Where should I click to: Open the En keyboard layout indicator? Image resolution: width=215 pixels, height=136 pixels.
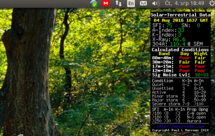[131, 3]
